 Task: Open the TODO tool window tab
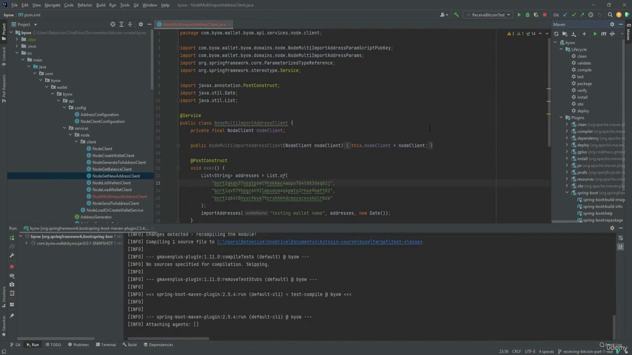coord(53,345)
